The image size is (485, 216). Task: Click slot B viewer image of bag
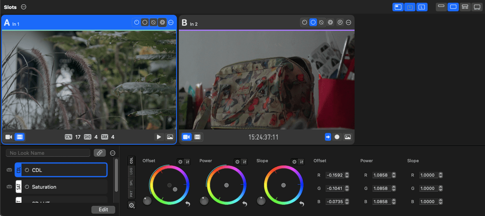coord(267,80)
